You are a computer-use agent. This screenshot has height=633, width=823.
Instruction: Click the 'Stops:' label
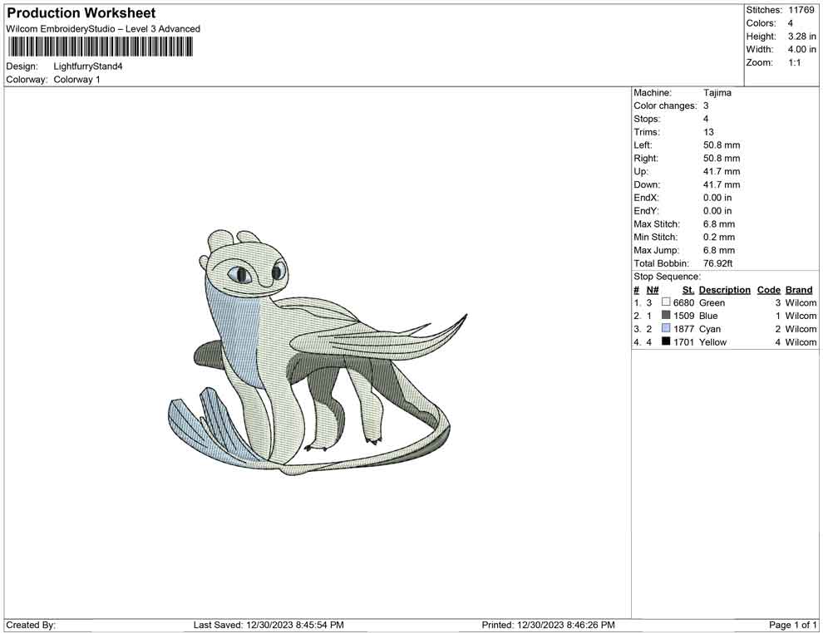pos(647,119)
